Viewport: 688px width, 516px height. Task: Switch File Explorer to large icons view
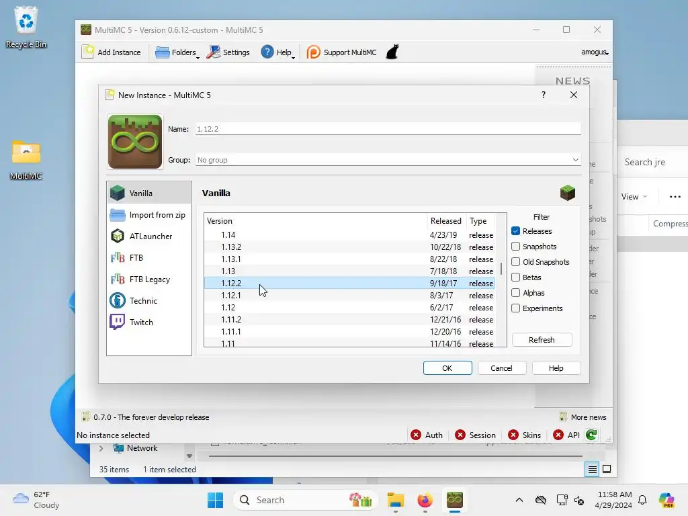pyautogui.click(x=607, y=469)
